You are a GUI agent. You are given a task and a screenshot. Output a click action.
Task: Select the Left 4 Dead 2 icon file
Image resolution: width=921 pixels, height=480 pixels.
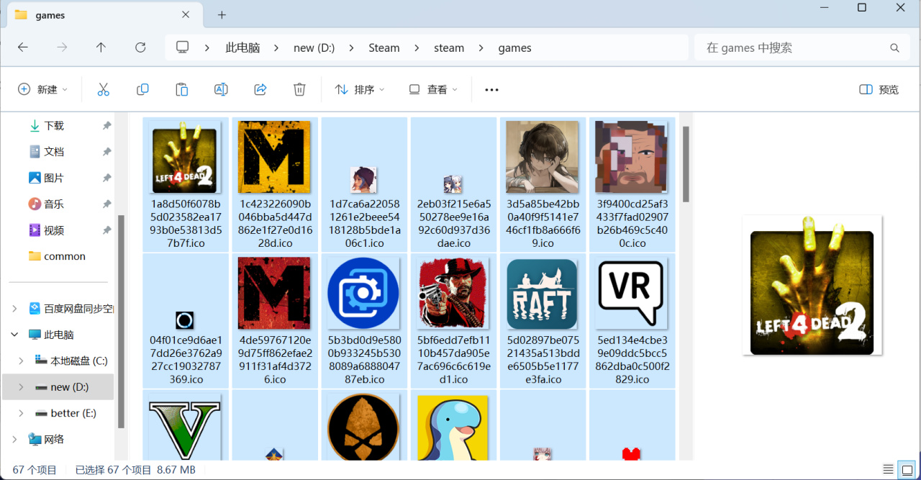point(186,184)
